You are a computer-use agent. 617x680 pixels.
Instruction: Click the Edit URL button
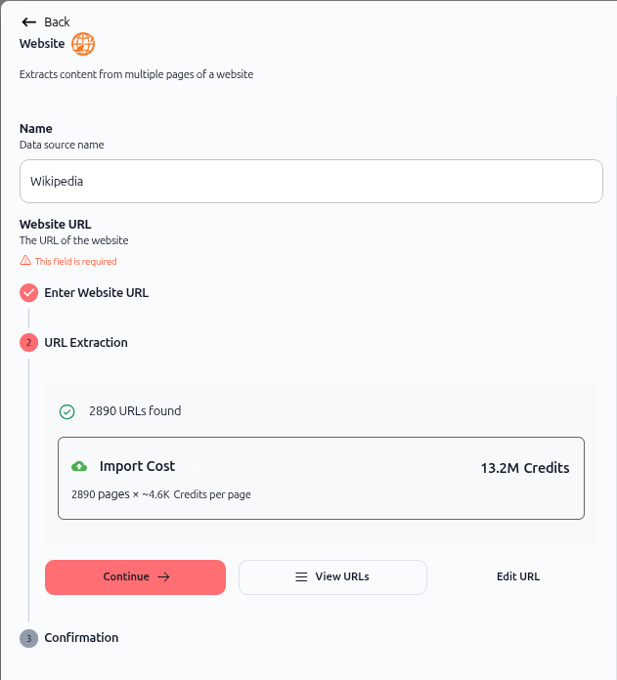[x=518, y=576]
